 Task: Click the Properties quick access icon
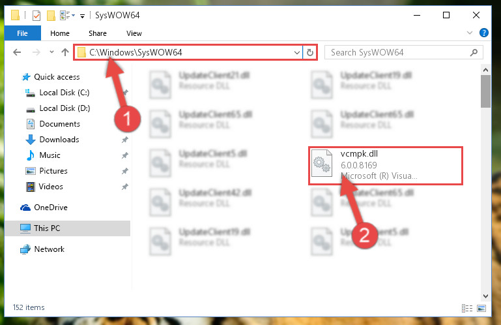click(x=36, y=16)
